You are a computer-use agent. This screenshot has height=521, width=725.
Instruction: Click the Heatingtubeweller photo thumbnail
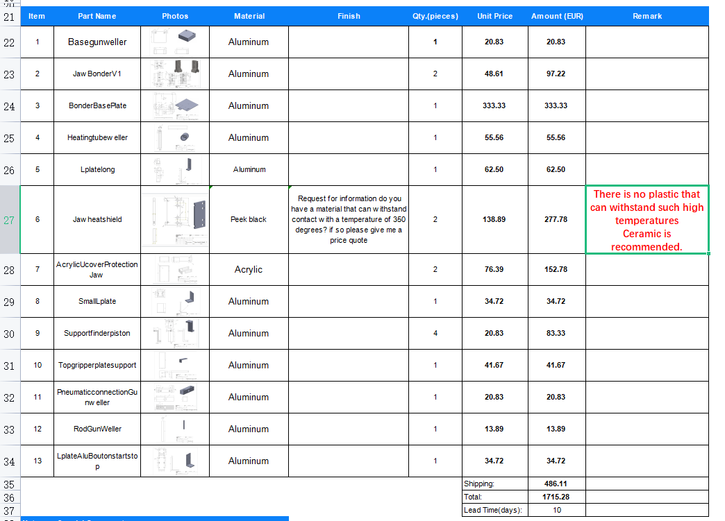click(174, 137)
